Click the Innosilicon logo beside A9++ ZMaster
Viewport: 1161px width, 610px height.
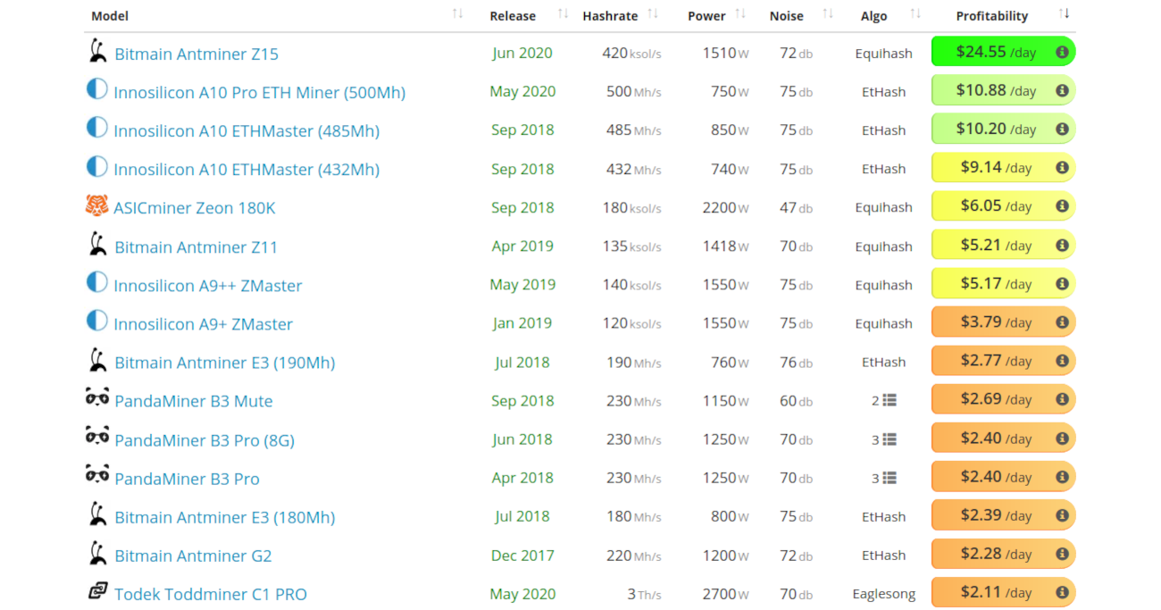96,282
